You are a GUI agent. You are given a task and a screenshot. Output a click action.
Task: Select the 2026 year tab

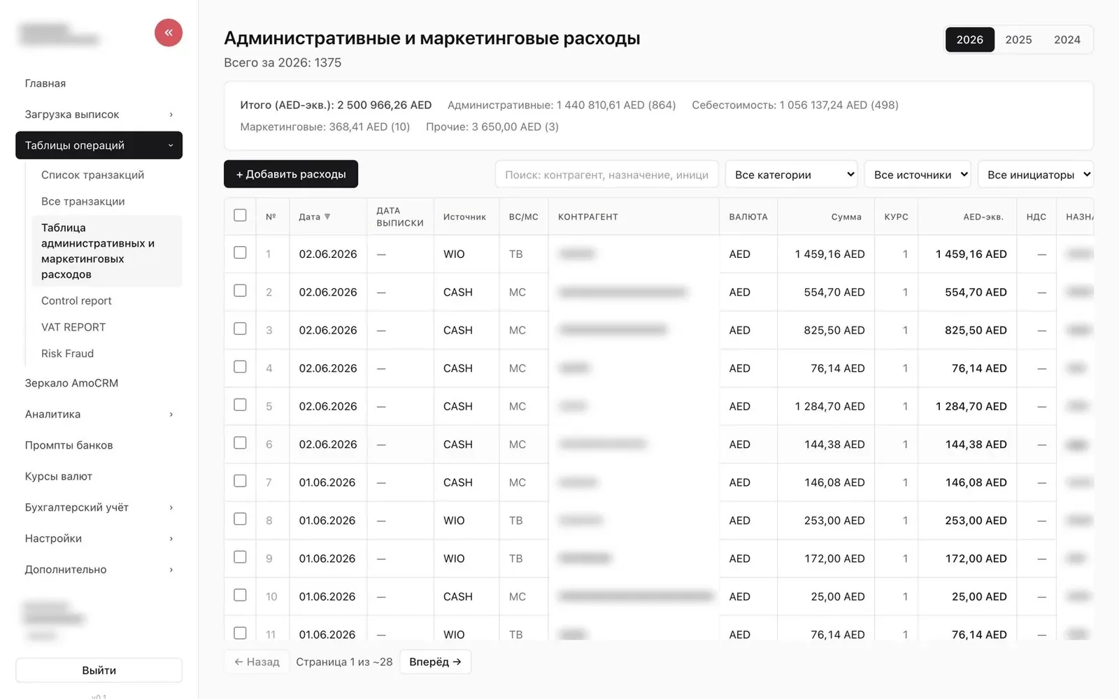tap(969, 40)
